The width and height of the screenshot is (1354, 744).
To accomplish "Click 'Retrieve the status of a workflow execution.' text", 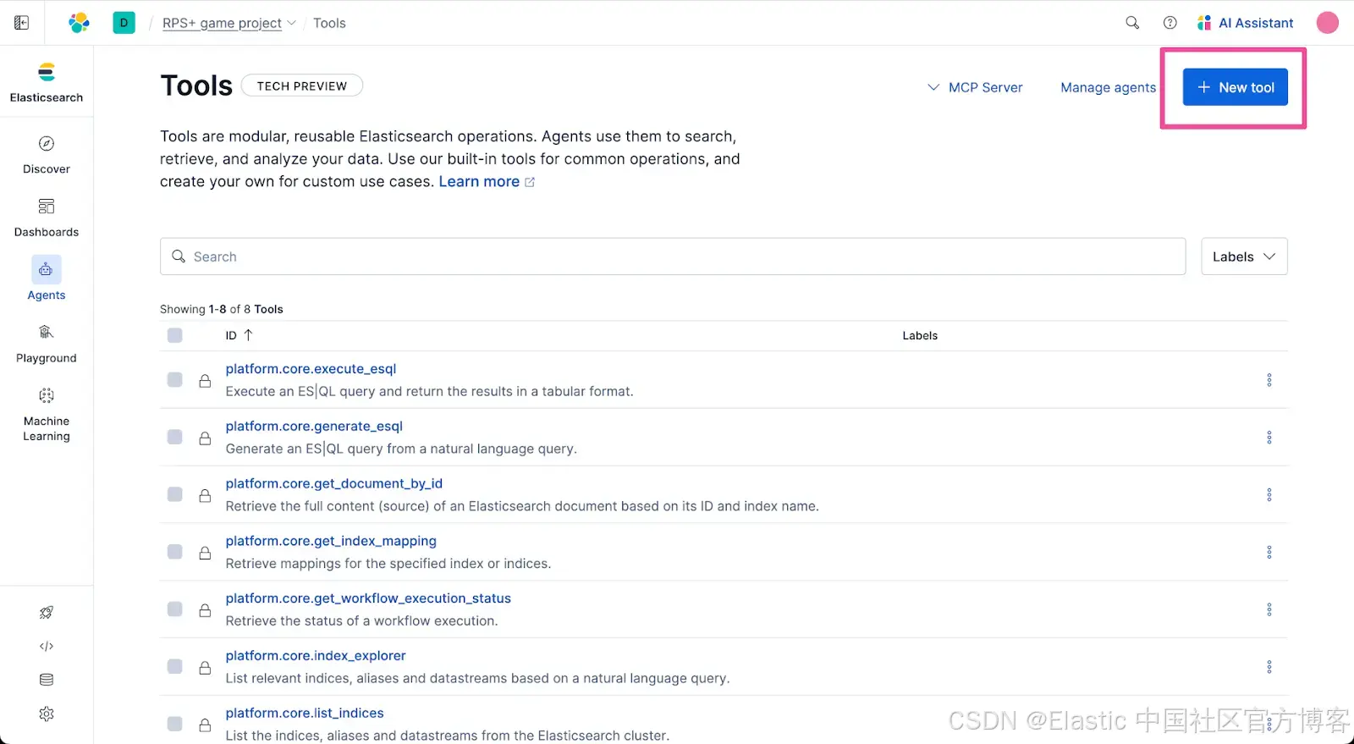I will click(361, 620).
